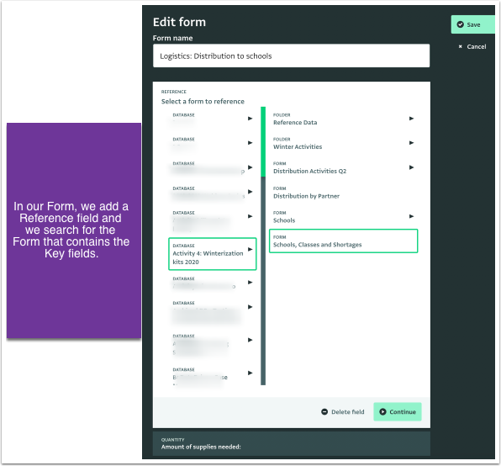
Task: Delete field via Delete field button
Action: (x=342, y=411)
